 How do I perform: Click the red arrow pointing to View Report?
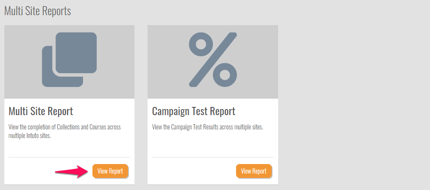tap(72, 171)
